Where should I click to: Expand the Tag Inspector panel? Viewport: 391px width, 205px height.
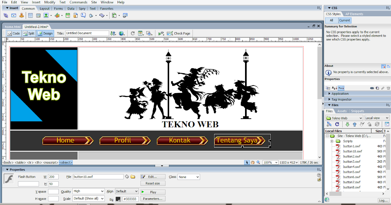(x=329, y=99)
